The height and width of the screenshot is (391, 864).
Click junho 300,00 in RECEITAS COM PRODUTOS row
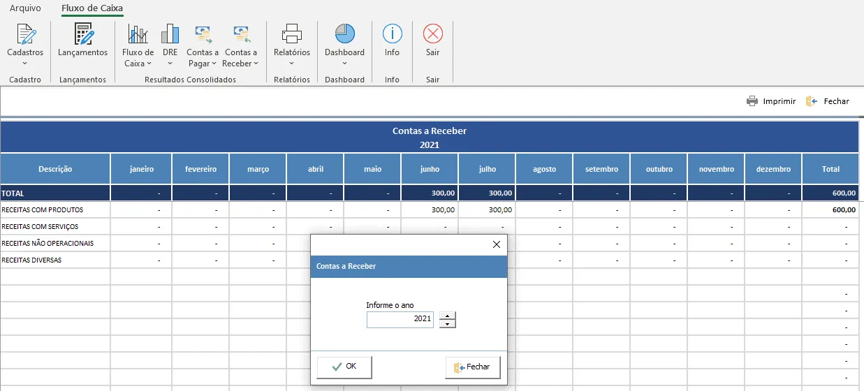[x=443, y=209]
